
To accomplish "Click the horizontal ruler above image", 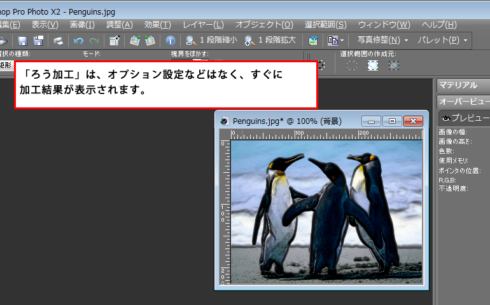I will click(326, 135).
